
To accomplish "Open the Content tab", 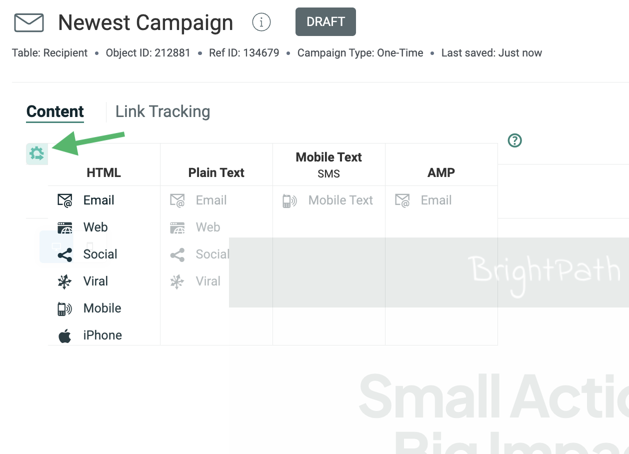I will pyautogui.click(x=55, y=111).
